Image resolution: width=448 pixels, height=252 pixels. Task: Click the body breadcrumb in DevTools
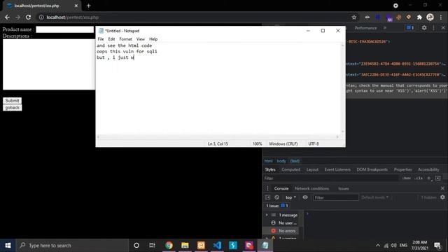(x=281, y=161)
